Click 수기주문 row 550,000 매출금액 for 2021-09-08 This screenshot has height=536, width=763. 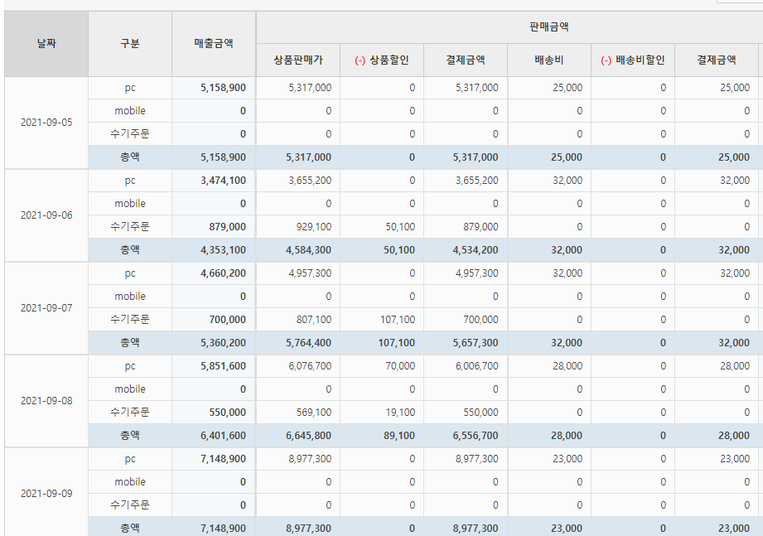point(227,413)
